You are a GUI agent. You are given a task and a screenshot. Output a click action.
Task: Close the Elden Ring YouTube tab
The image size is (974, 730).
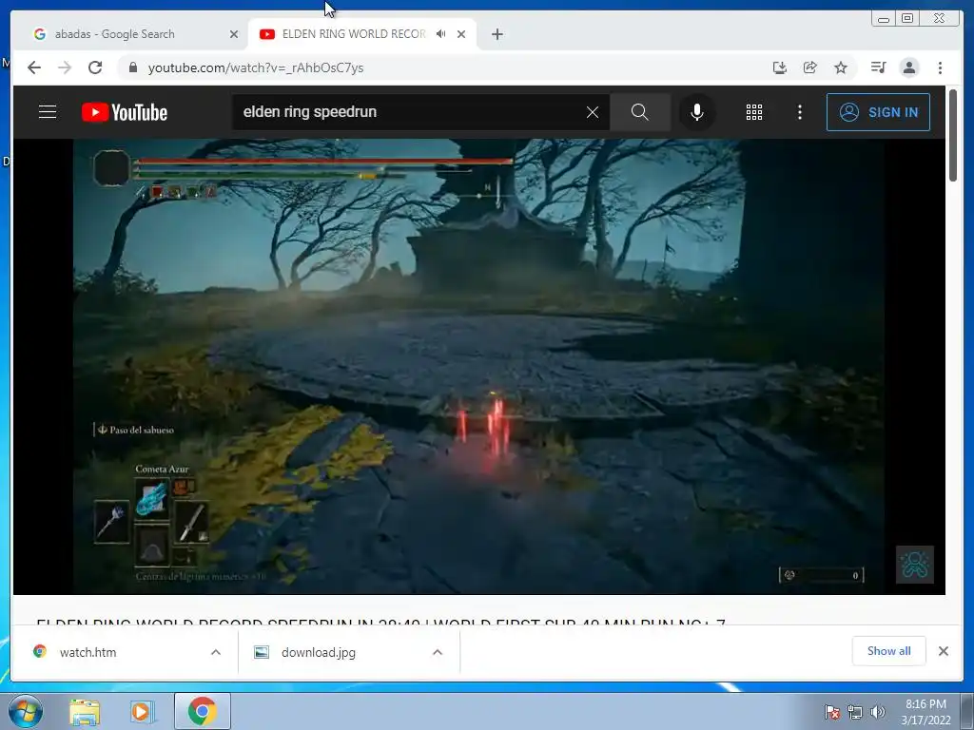click(x=461, y=34)
